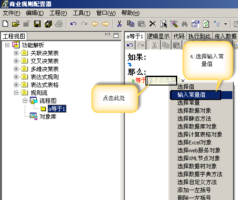Refresh with the green arrows icon
The image size is (238, 200).
(x=206, y=24)
